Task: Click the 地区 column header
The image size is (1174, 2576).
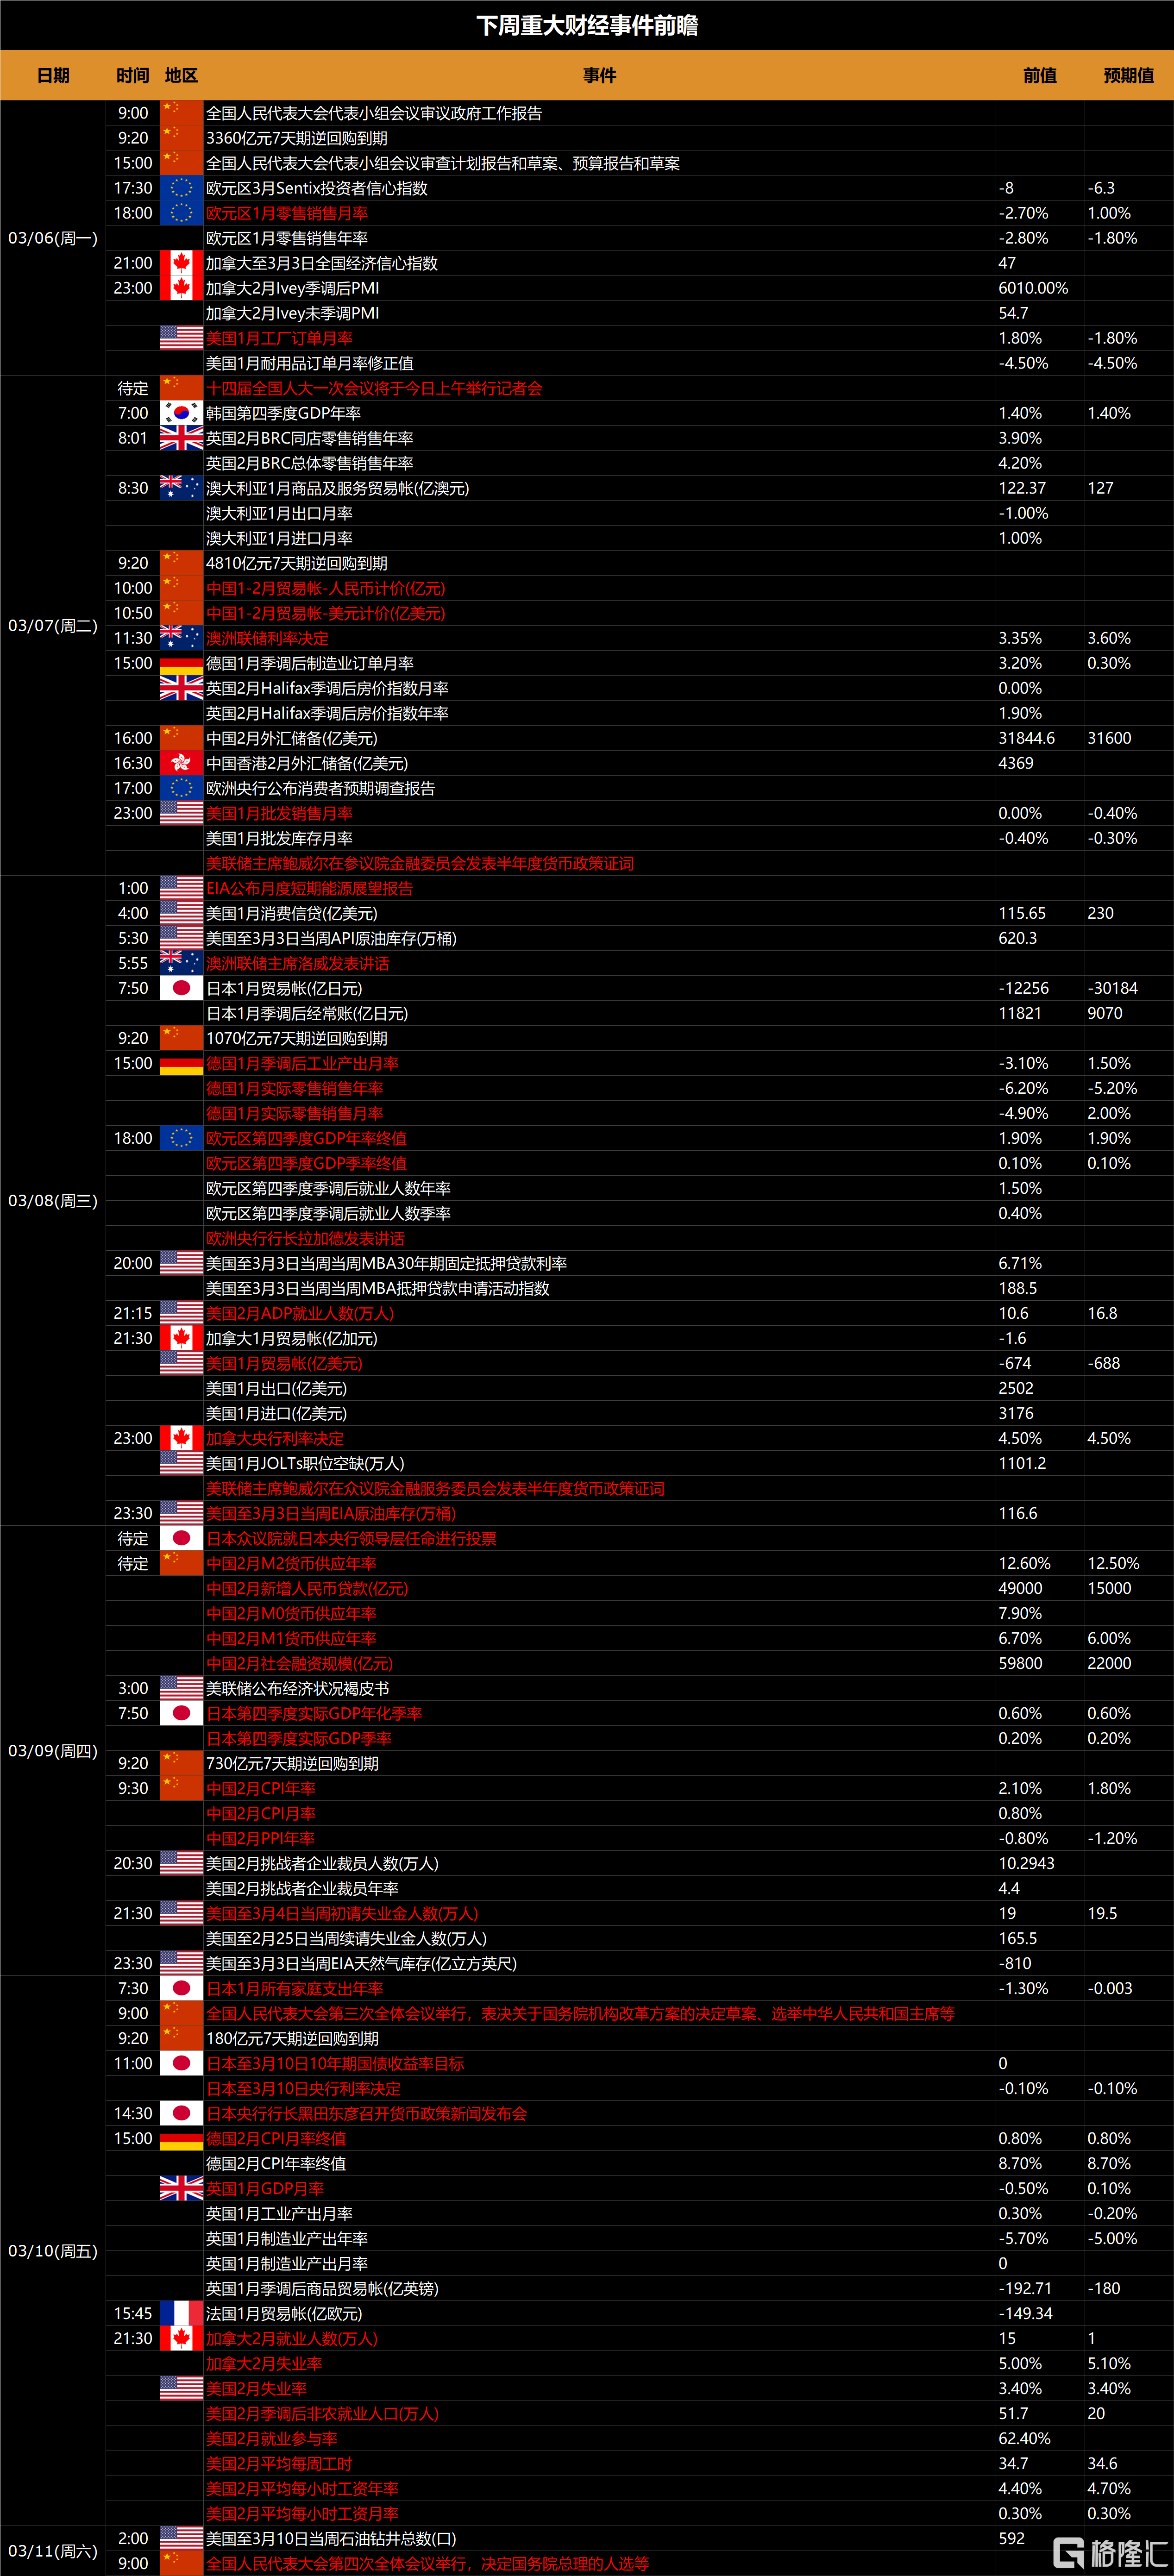Action: 181,75
